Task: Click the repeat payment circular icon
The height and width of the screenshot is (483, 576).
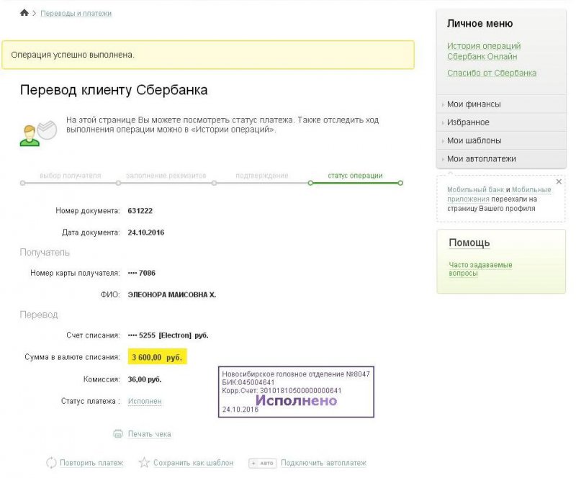Action: point(51,463)
